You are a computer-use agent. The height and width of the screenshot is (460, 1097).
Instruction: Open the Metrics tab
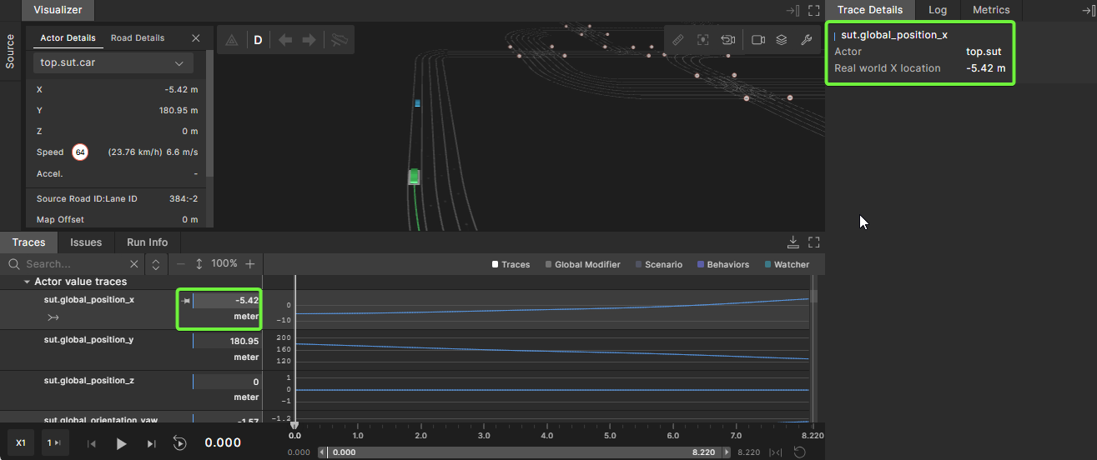coord(991,10)
